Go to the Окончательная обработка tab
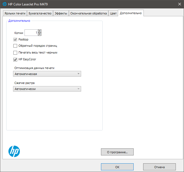The image size is (184, 172). pos(88,13)
